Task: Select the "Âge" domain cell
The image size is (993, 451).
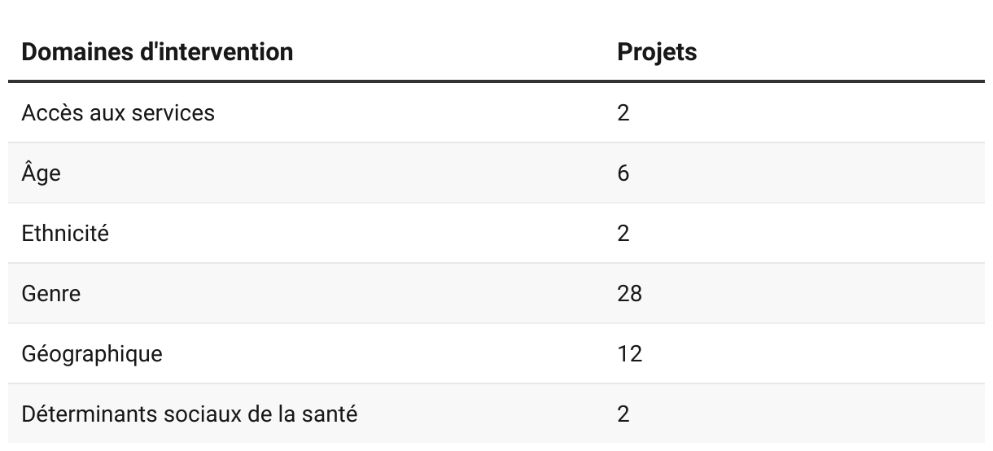Action: 41,173
